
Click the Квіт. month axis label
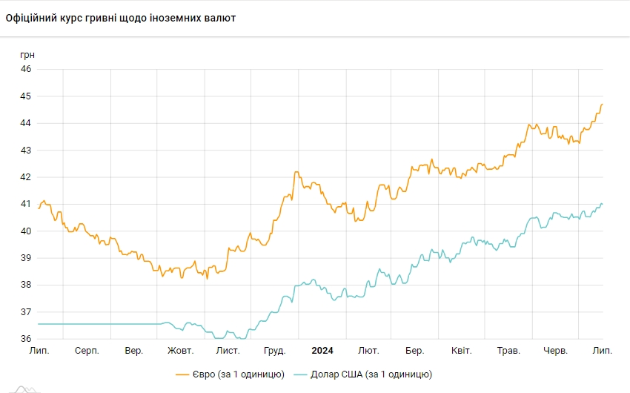462,350
